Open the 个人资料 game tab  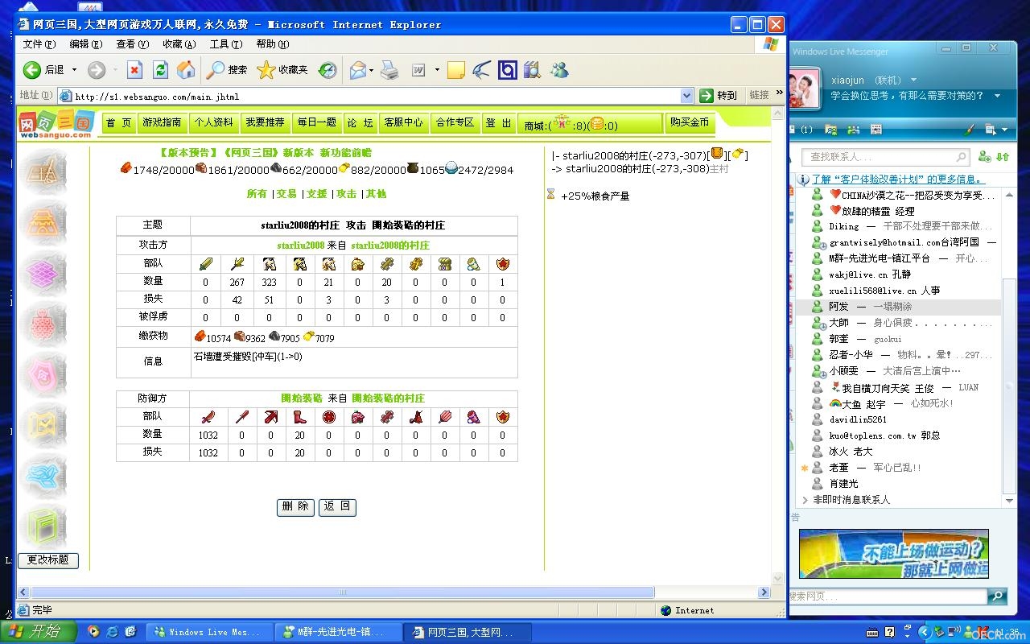point(213,122)
